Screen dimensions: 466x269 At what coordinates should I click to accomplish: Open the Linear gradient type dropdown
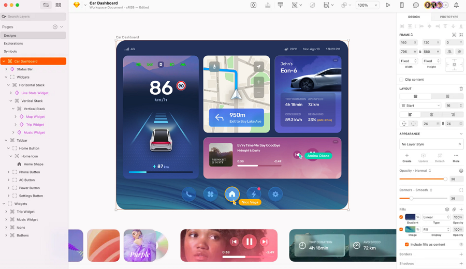(x=436, y=217)
